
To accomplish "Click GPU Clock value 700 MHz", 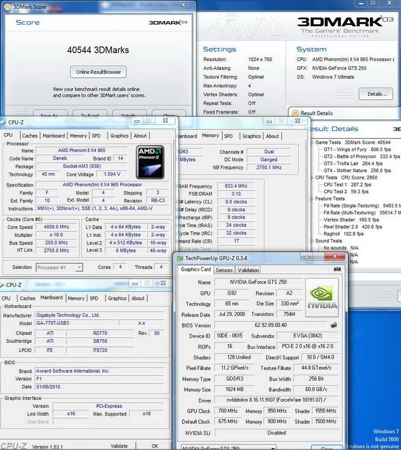I will tap(228, 411).
